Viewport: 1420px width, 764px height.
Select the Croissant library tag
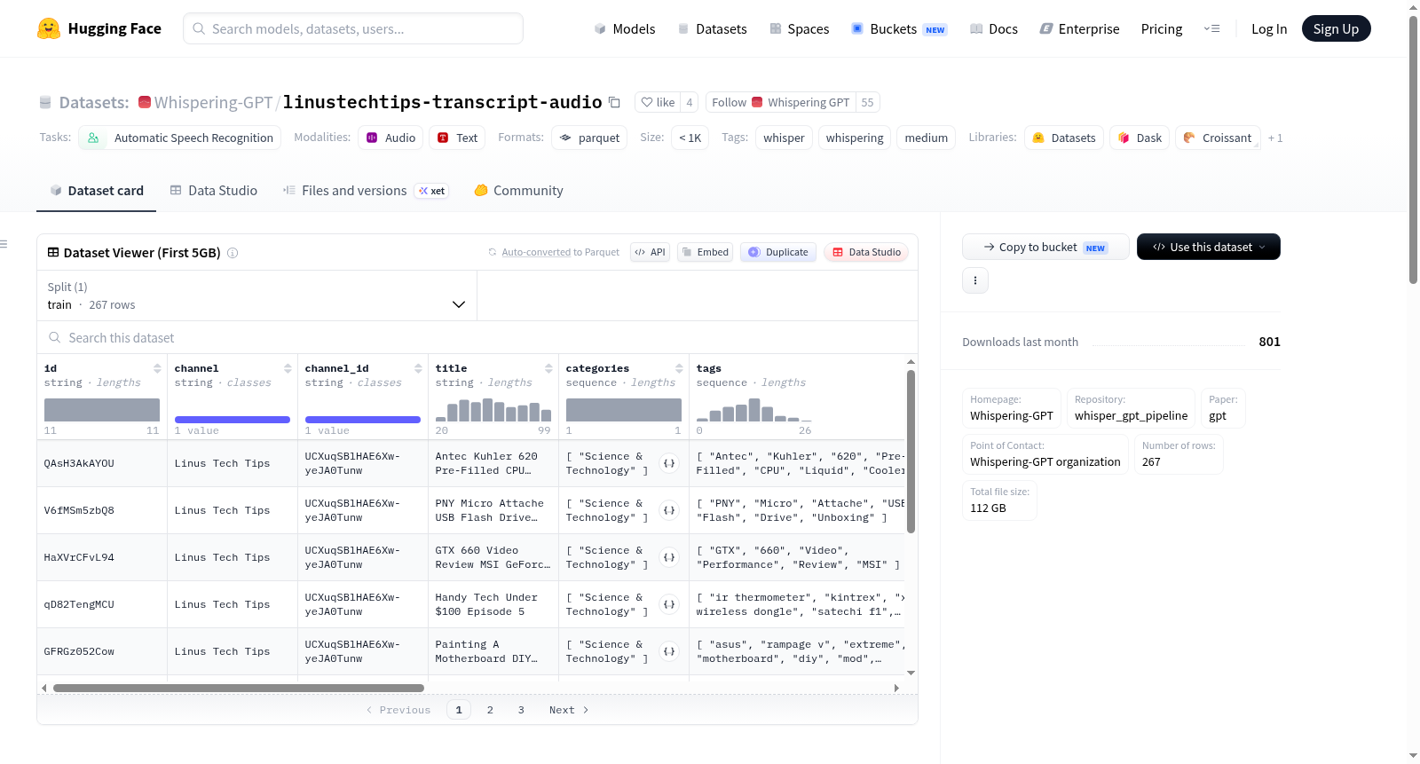point(1218,138)
